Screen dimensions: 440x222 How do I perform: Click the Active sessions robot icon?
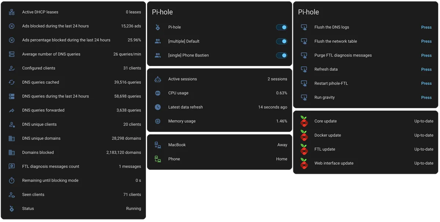click(158, 79)
